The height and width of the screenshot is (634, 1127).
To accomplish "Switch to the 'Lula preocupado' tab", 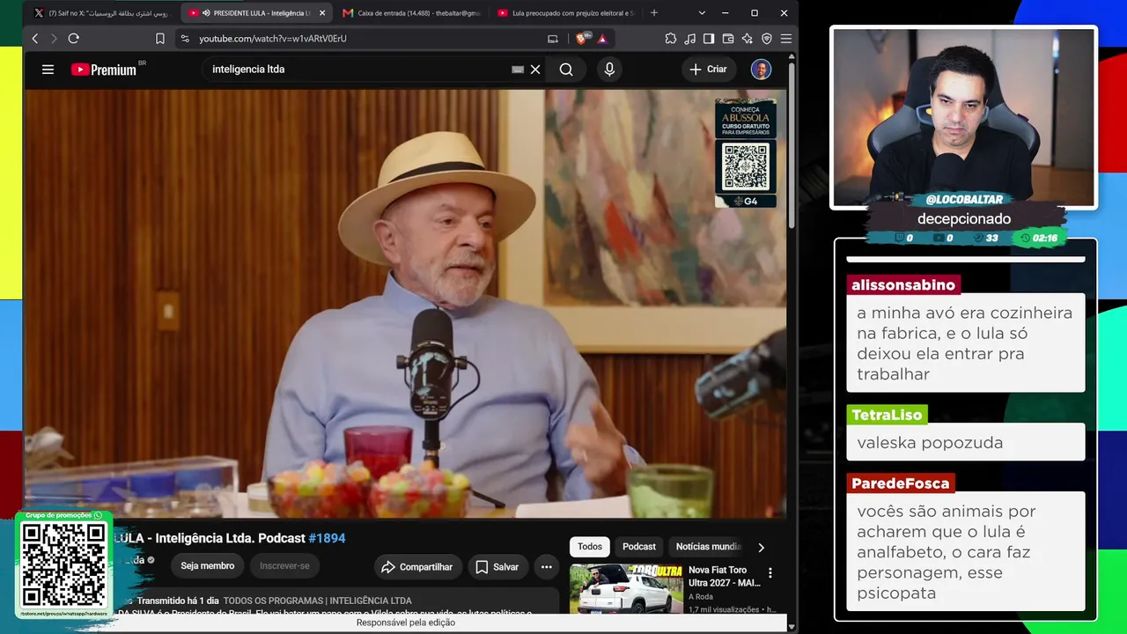I will click(x=565, y=13).
